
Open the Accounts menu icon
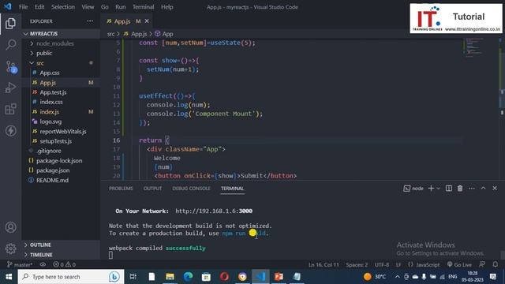(10, 227)
